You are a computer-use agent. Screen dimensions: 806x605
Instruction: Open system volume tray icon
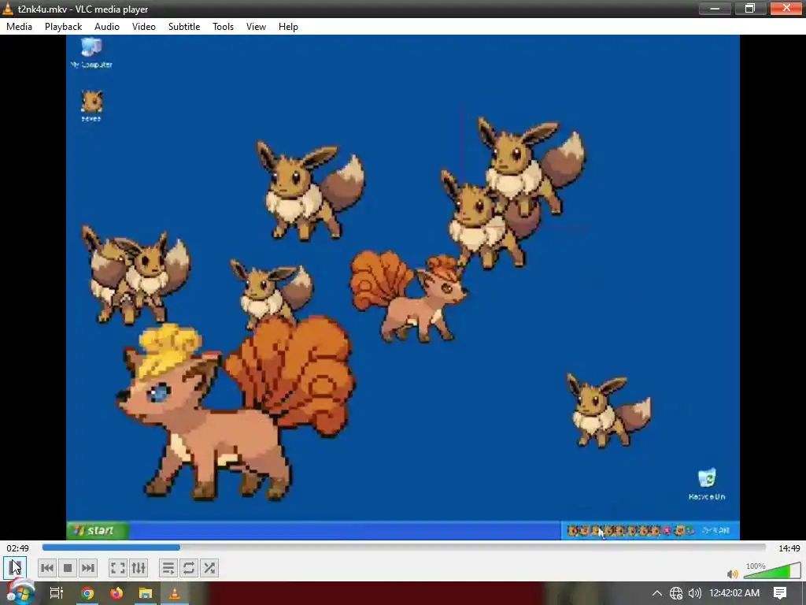(x=694, y=593)
